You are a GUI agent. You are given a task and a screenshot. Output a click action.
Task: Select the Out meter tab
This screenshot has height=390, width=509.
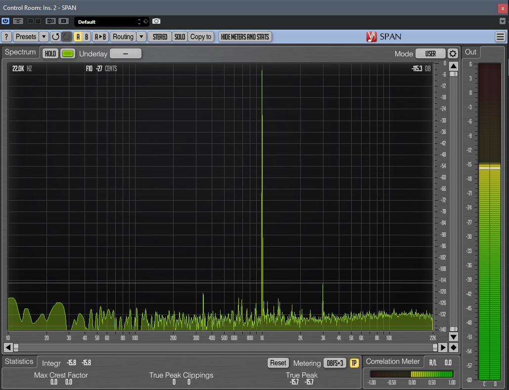[470, 52]
